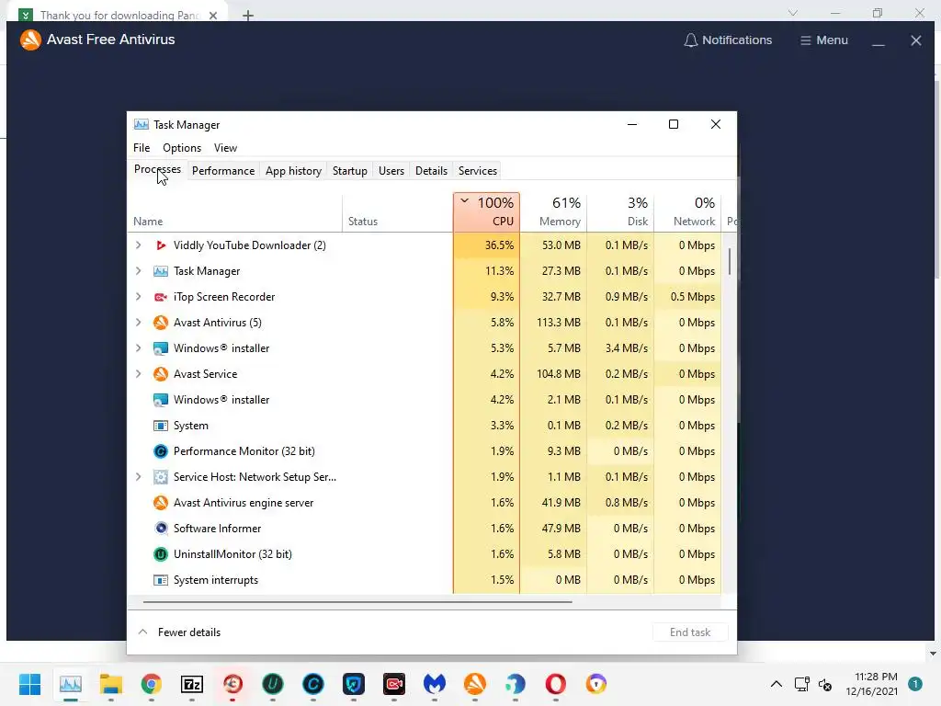Click the Viddly YouTube Downloader process icon
This screenshot has width=941, height=706.
click(160, 245)
